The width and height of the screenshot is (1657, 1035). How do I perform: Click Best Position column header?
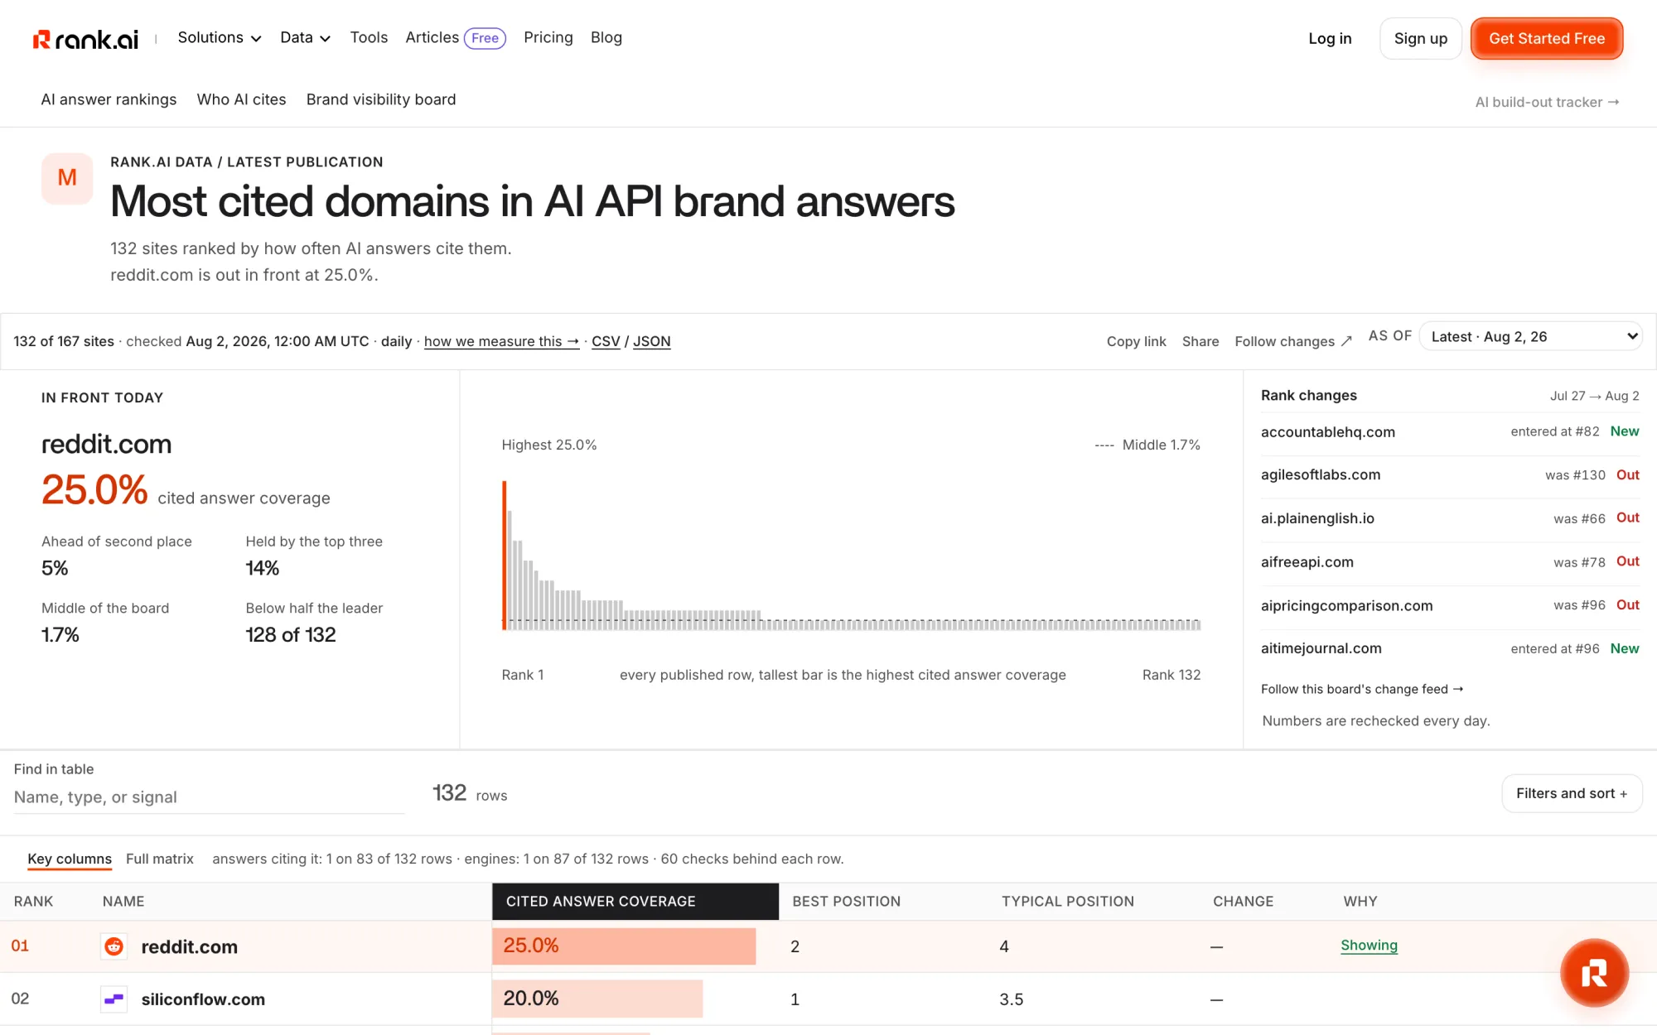846,901
